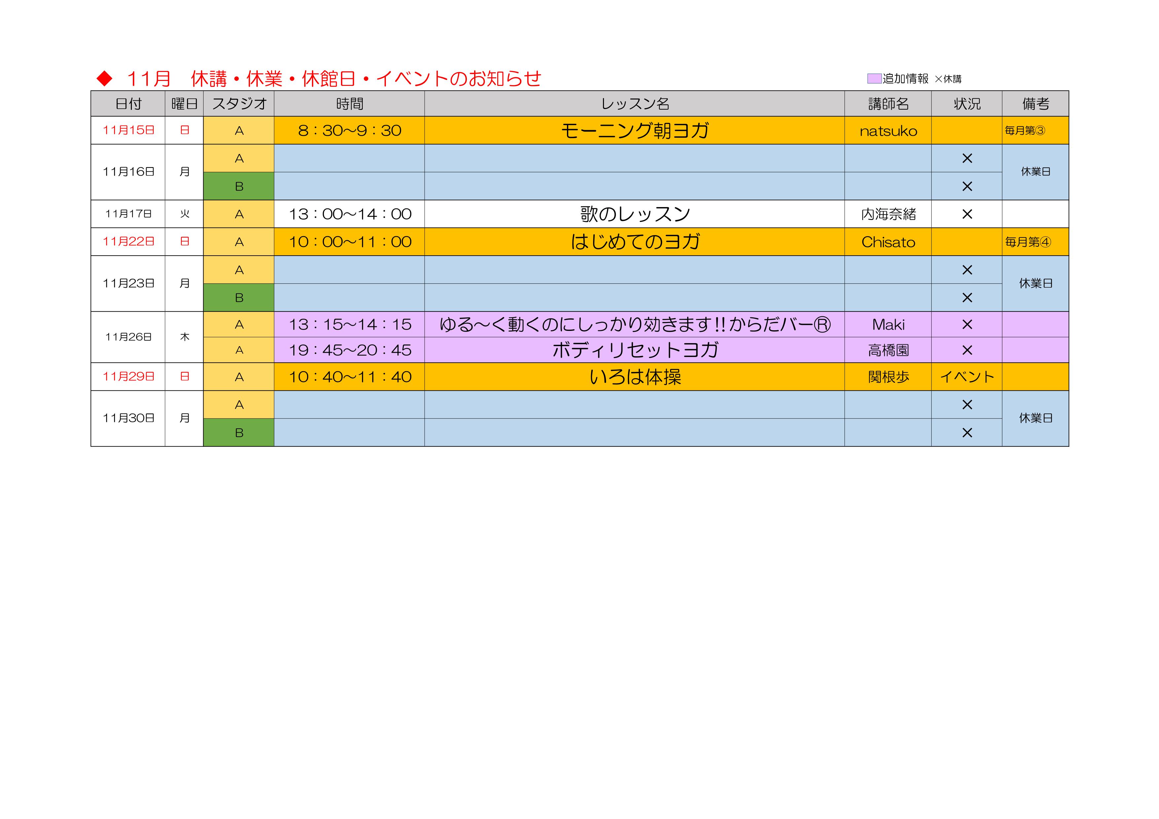Click the 11月16日 休業日 remark
The height and width of the screenshot is (819, 1159).
(1035, 172)
